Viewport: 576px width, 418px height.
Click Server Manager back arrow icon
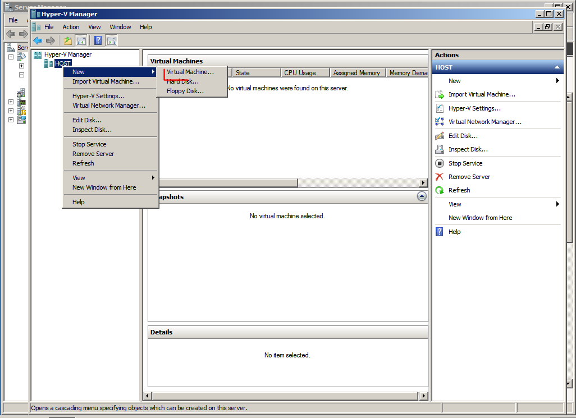pos(11,34)
